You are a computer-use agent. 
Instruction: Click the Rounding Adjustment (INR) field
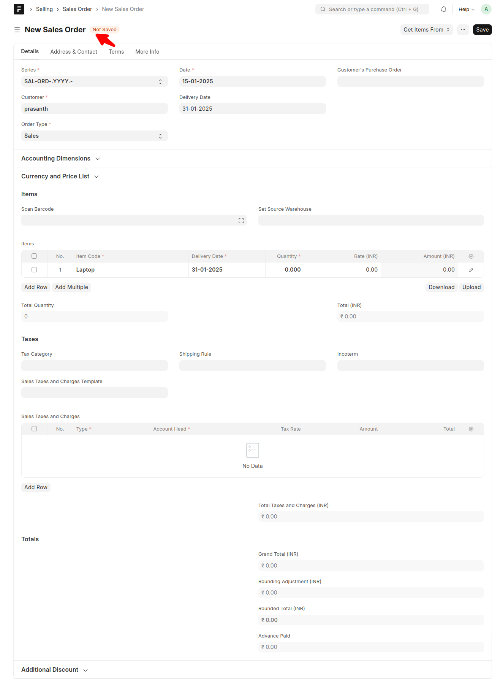pyautogui.click(x=371, y=593)
